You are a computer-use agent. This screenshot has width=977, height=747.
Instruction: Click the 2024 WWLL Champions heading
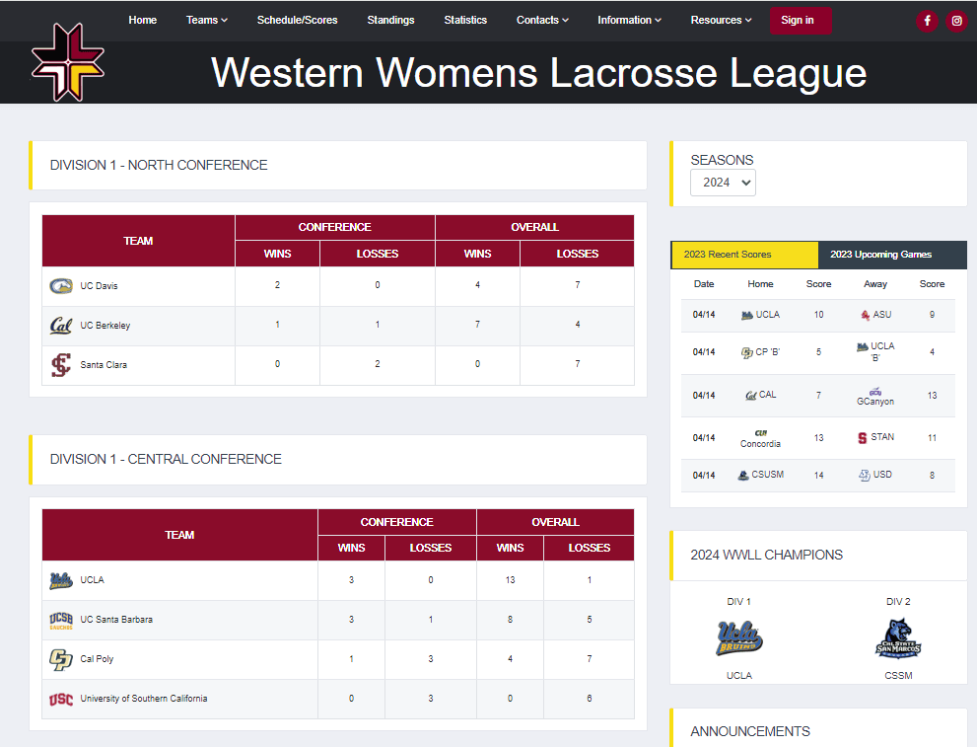(766, 555)
